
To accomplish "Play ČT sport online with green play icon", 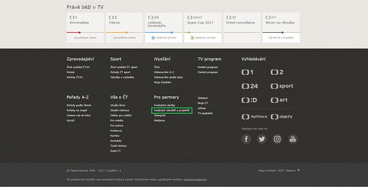I will pyautogui.click(x=193, y=37).
